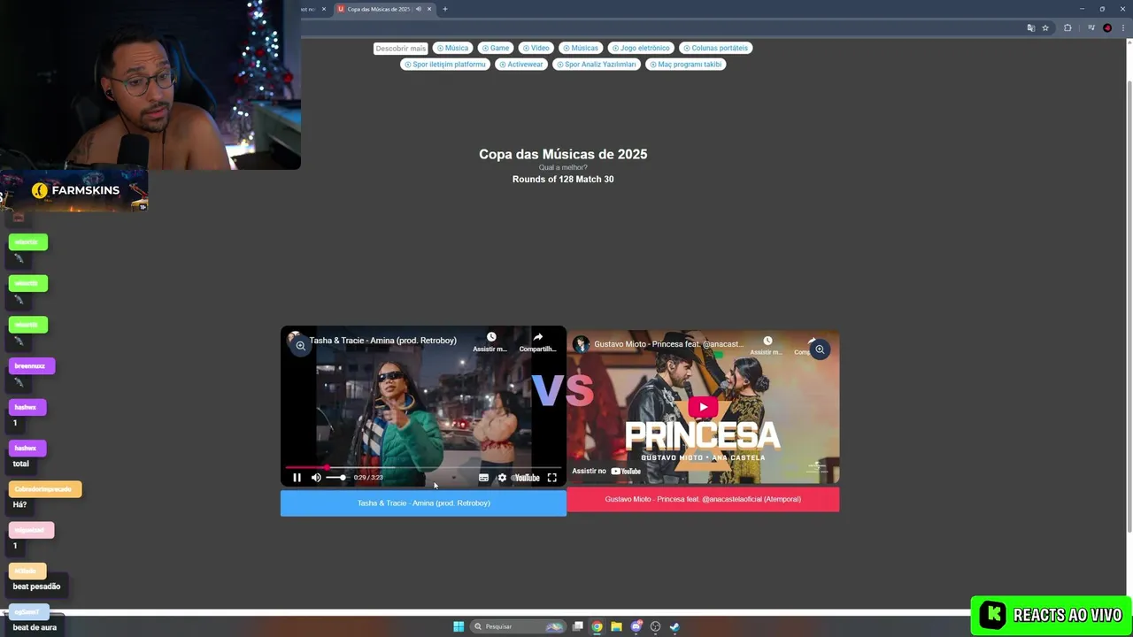This screenshot has width=1133, height=637.
Task: Zoom magnifier on the Princesa video
Action: (820, 349)
